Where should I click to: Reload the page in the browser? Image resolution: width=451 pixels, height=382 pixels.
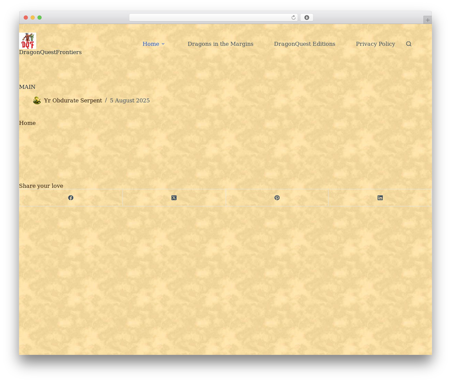(294, 18)
